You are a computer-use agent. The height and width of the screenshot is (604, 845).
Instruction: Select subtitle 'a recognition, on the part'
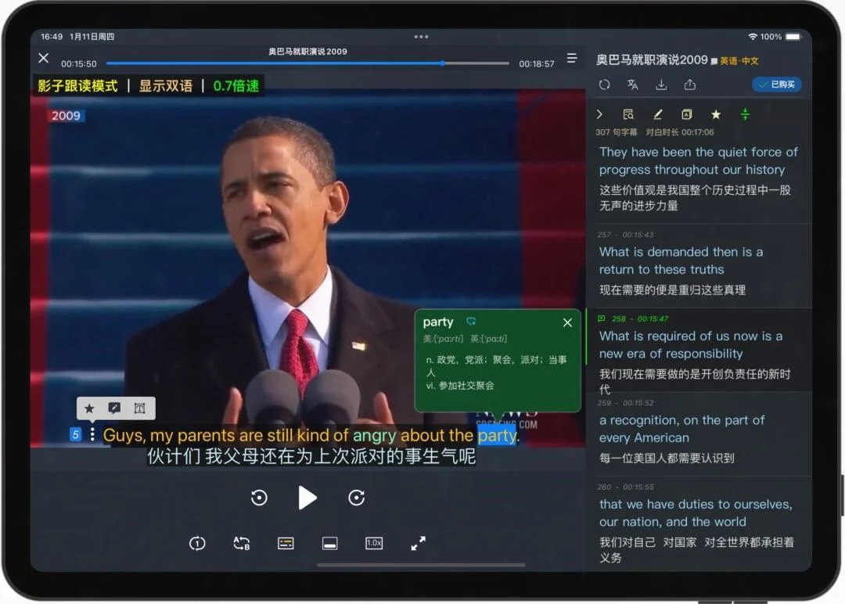point(699,434)
